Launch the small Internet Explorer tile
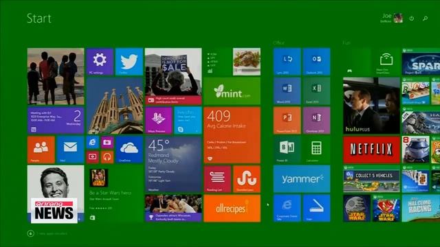 (x=92, y=142)
